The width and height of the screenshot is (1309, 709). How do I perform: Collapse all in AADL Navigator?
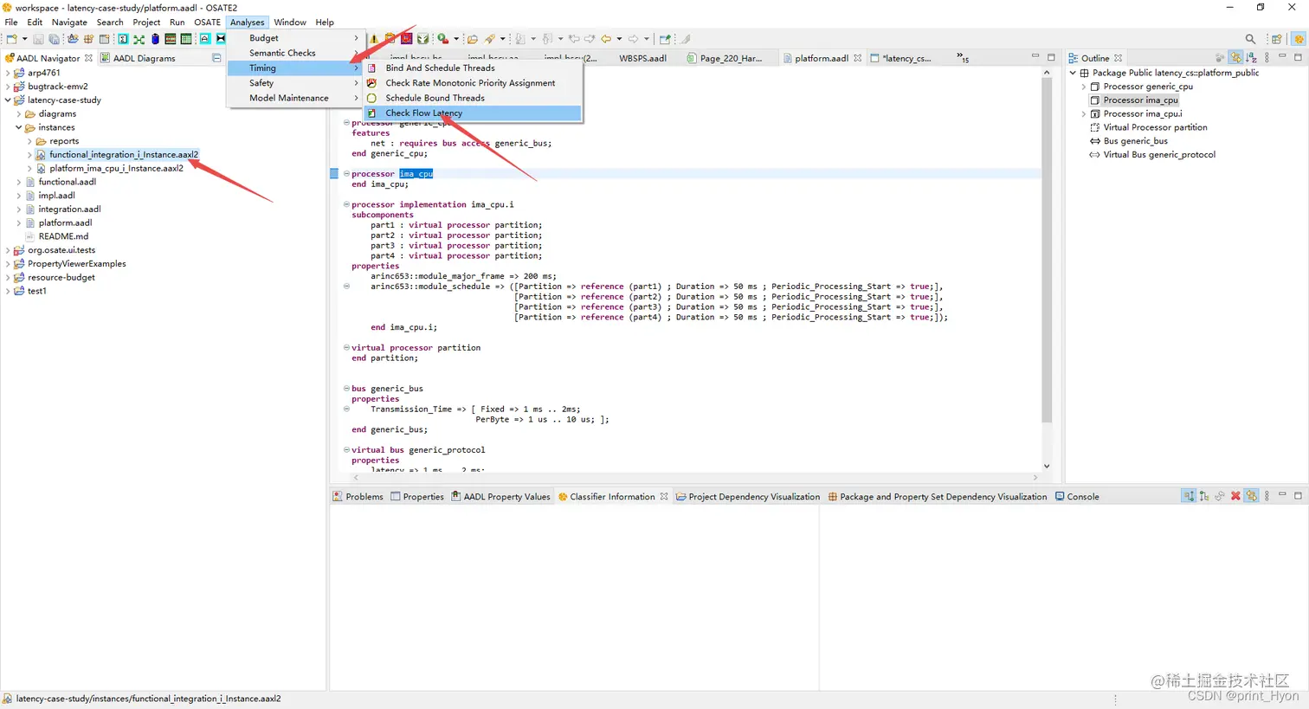(216, 58)
